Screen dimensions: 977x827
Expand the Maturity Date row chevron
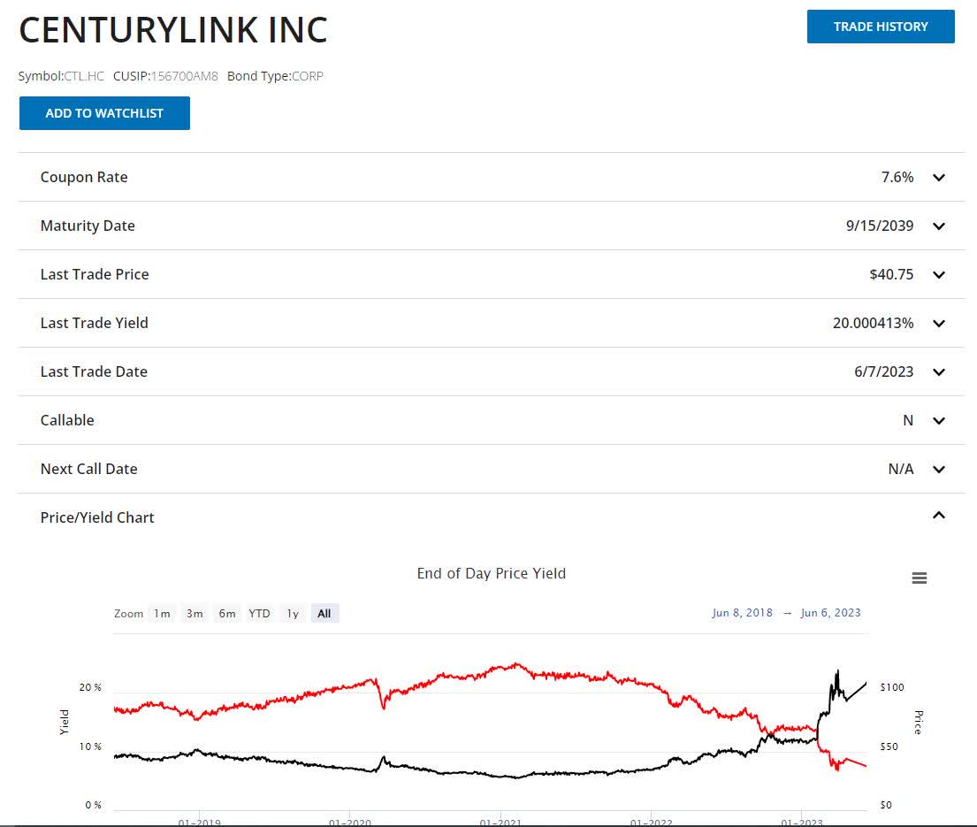click(938, 226)
